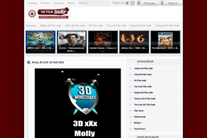207x138 pixels.
Task: Click inside the Film ara search field
Action: (x=95, y=3)
